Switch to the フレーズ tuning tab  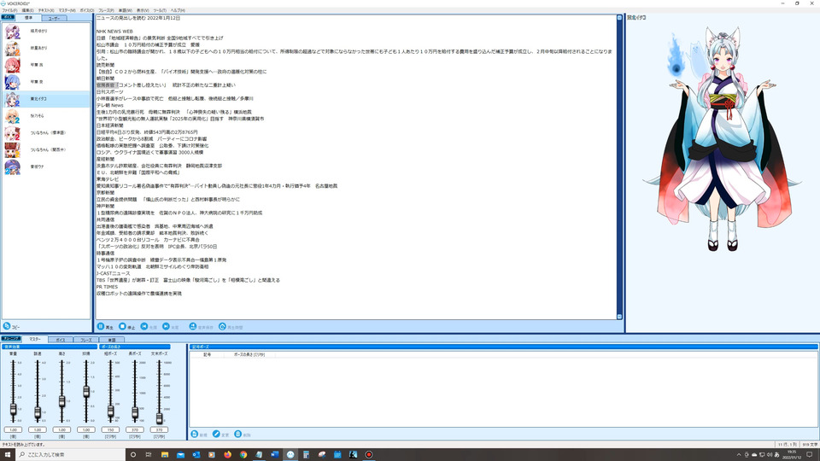85,340
